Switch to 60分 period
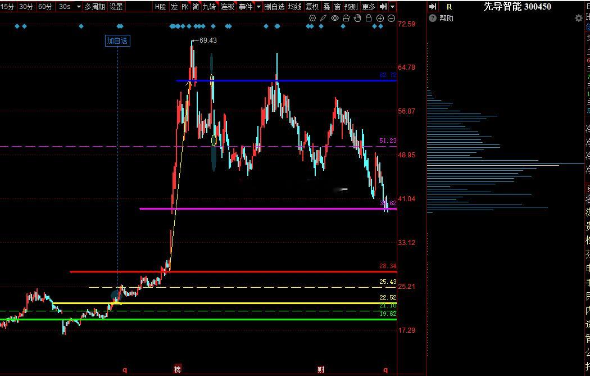This screenshot has width=590, height=376. pos(46,7)
